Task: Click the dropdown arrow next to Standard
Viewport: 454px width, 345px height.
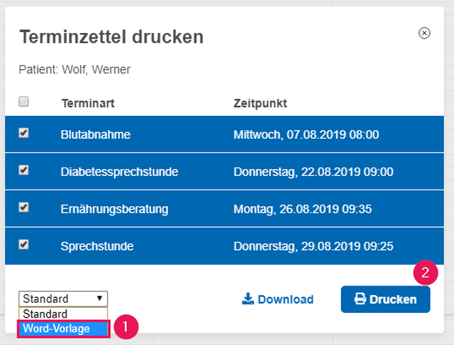Action: coord(99,298)
